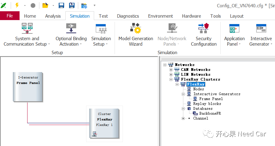Select BackboneFR database in tree
This screenshot has width=275, height=146.
pyautogui.click(x=210, y=113)
